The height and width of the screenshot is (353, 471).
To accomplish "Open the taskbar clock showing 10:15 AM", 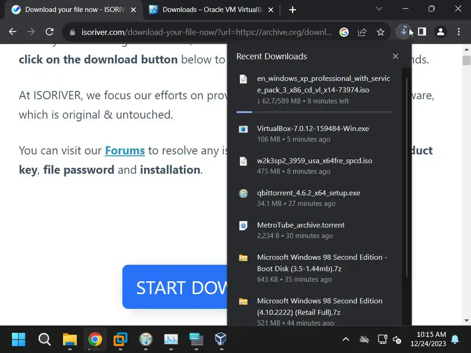I will click(x=428, y=339).
